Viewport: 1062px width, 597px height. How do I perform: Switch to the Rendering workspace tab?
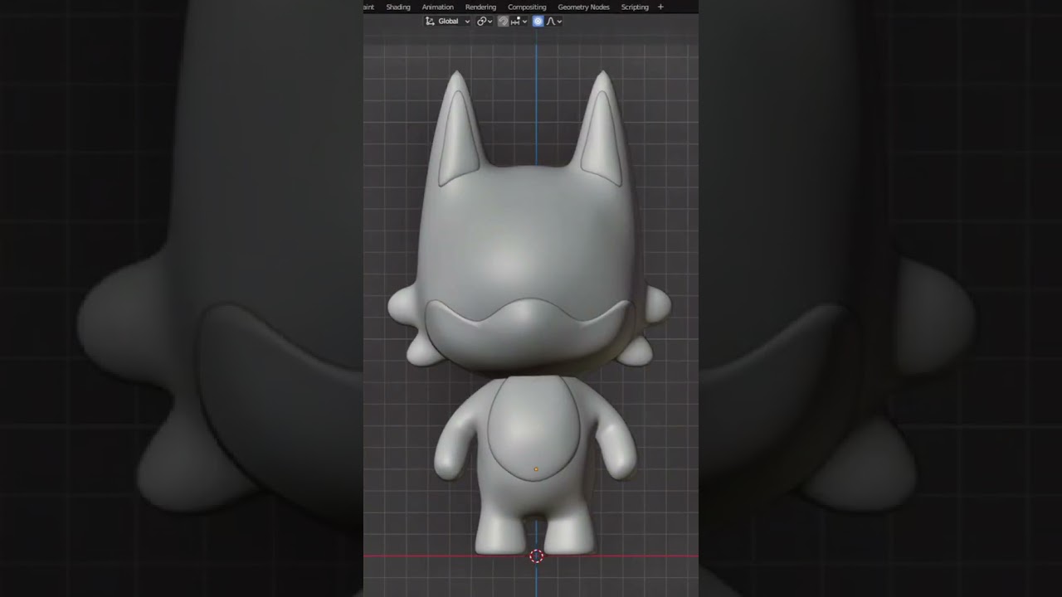click(x=480, y=7)
